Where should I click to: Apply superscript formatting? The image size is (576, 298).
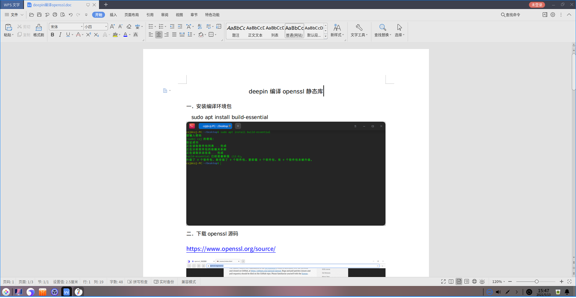pos(88,35)
